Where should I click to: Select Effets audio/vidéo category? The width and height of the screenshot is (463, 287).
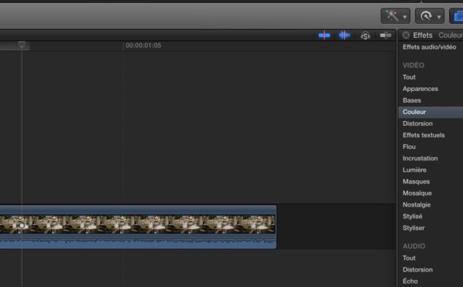click(x=429, y=47)
